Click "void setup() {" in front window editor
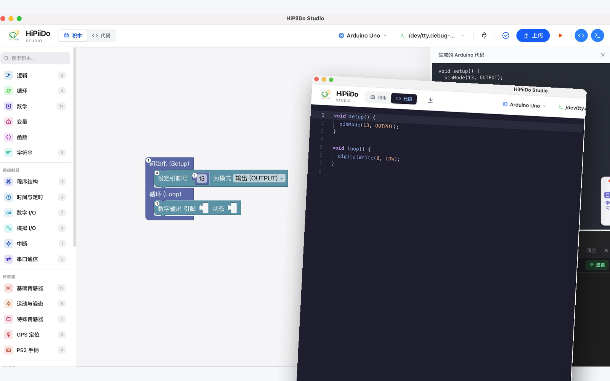 coord(355,117)
